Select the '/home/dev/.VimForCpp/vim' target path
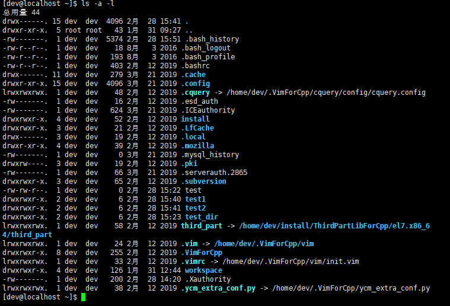450x306 pixels. (264, 244)
